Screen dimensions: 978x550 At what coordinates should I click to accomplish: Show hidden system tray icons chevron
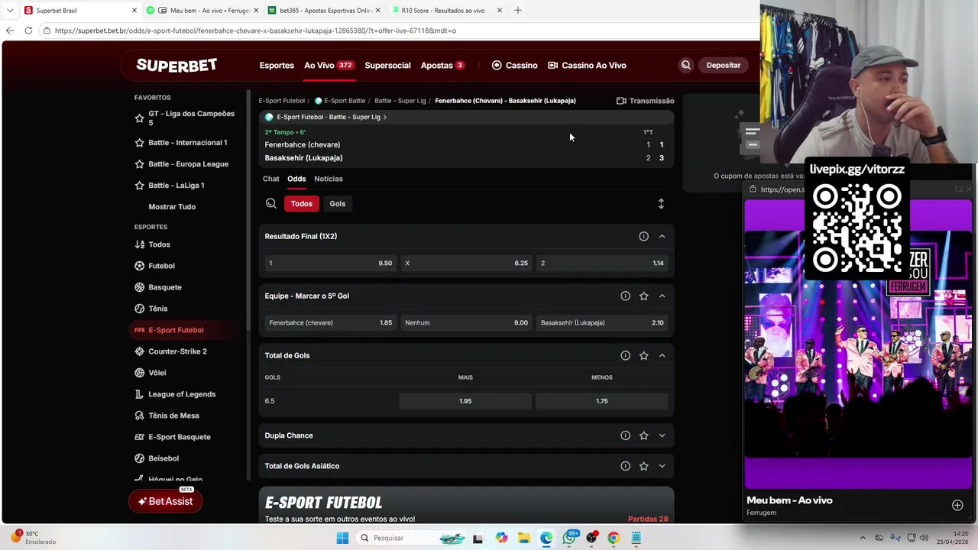pyautogui.click(x=863, y=538)
